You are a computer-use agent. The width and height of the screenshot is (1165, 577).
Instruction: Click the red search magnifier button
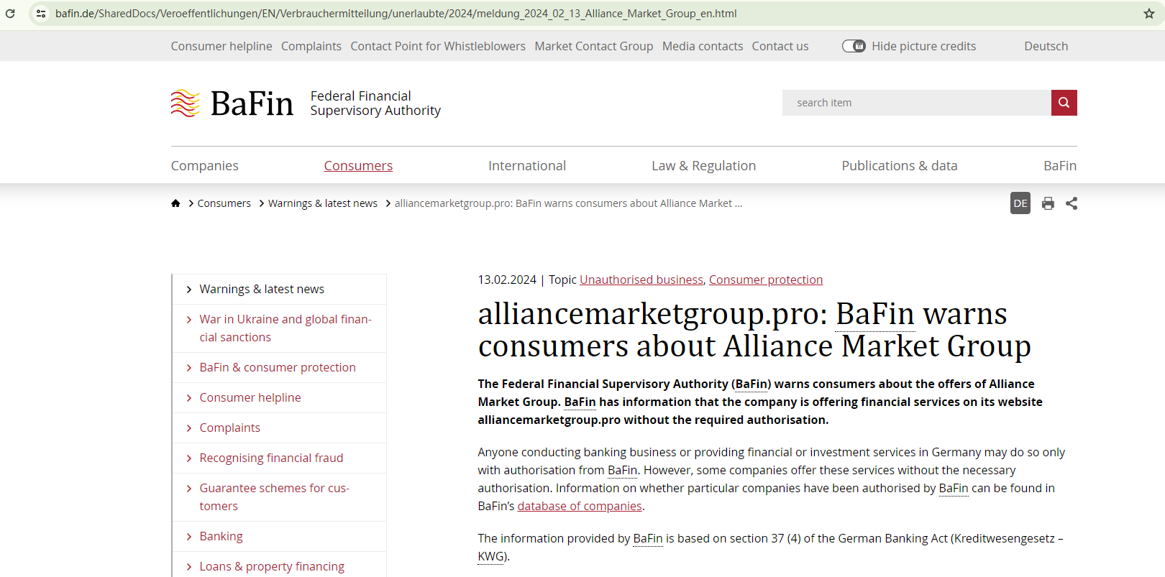point(1064,103)
